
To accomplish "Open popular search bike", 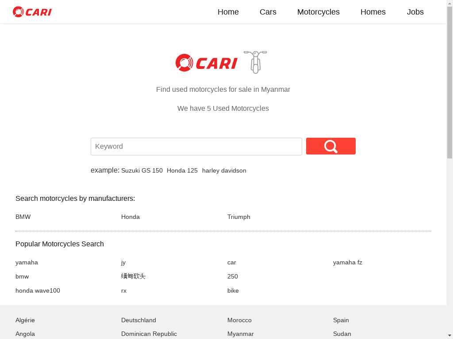I will [x=233, y=290].
